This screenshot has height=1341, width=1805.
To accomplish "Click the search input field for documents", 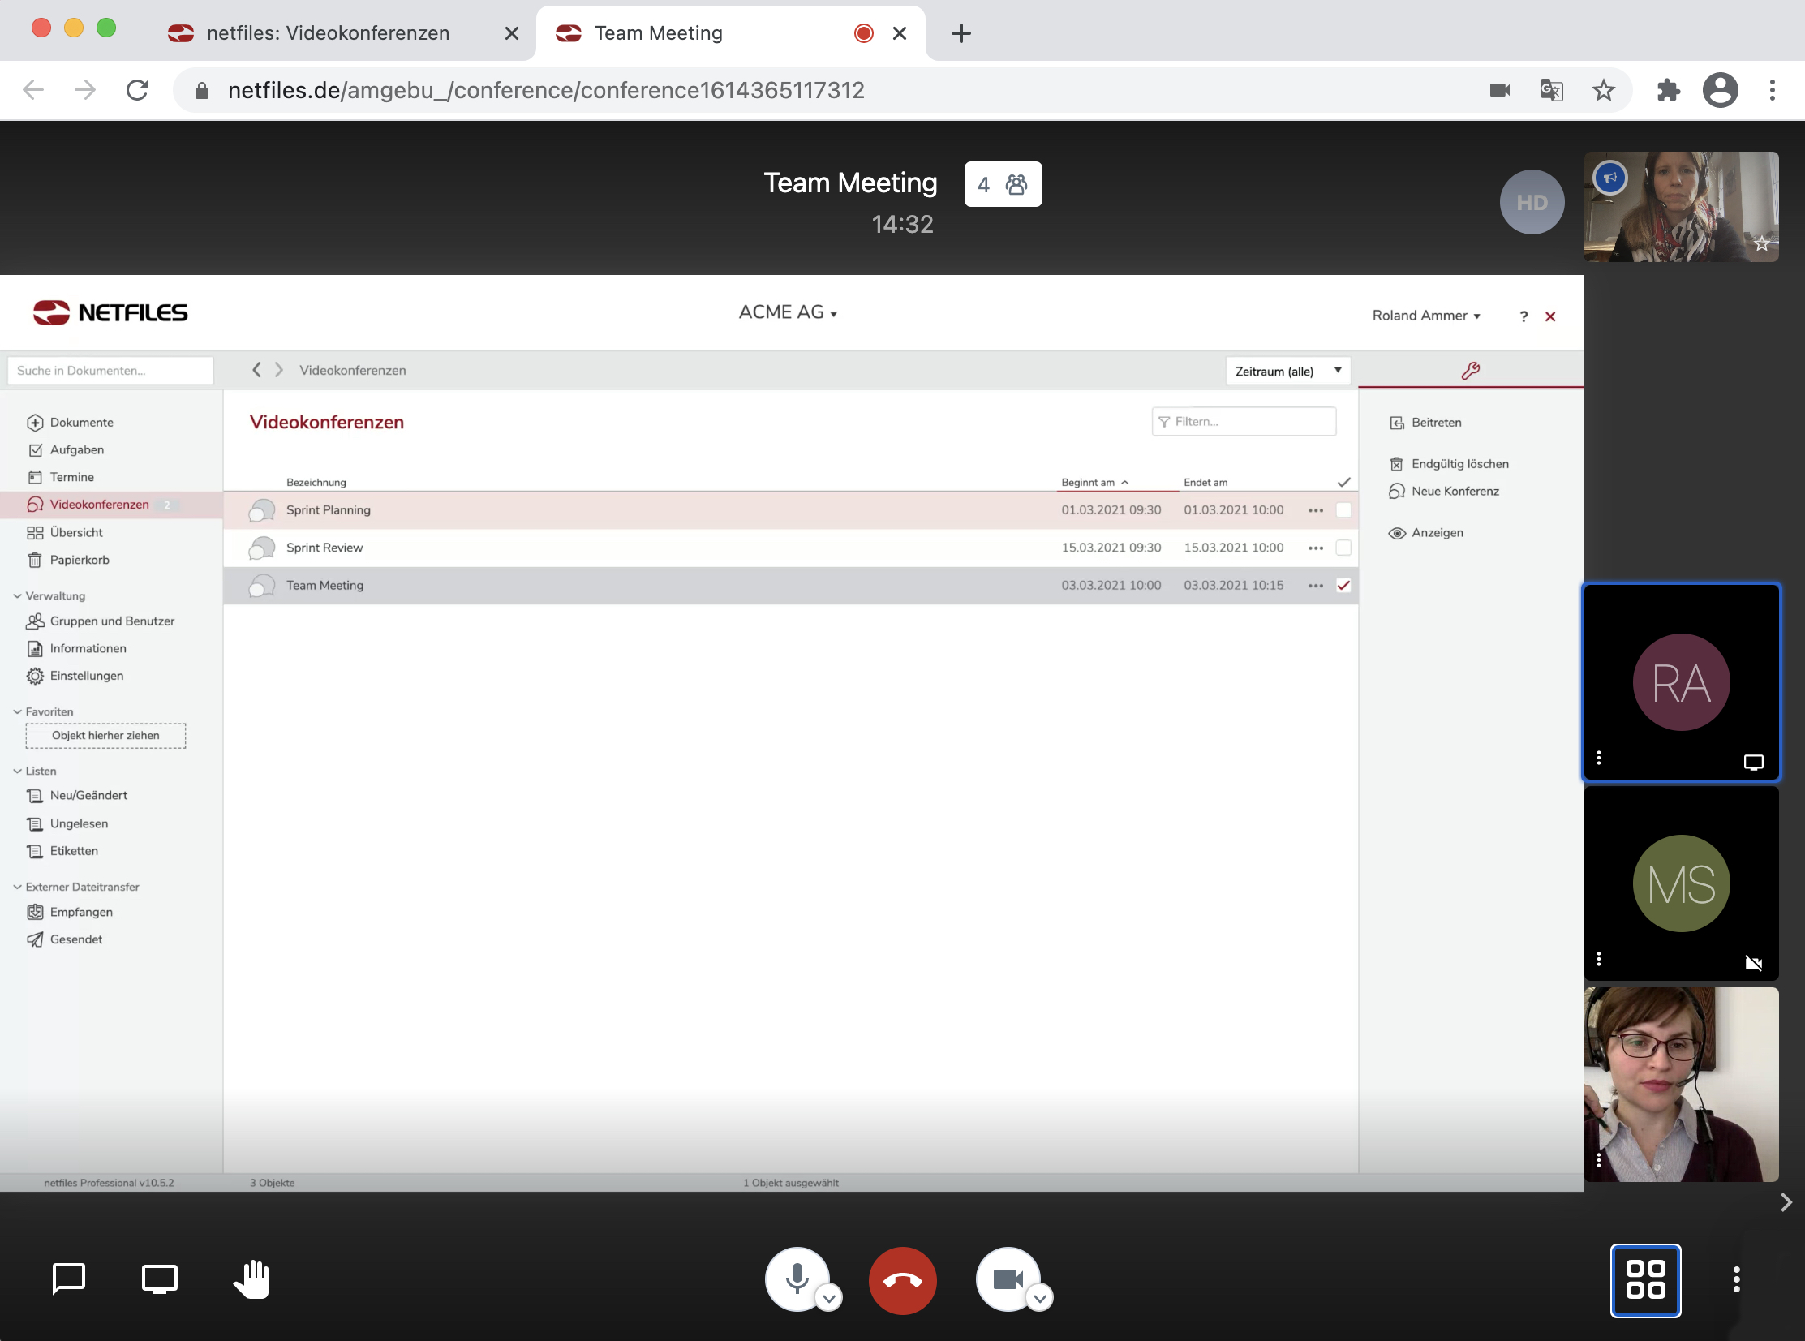I will pyautogui.click(x=109, y=371).
